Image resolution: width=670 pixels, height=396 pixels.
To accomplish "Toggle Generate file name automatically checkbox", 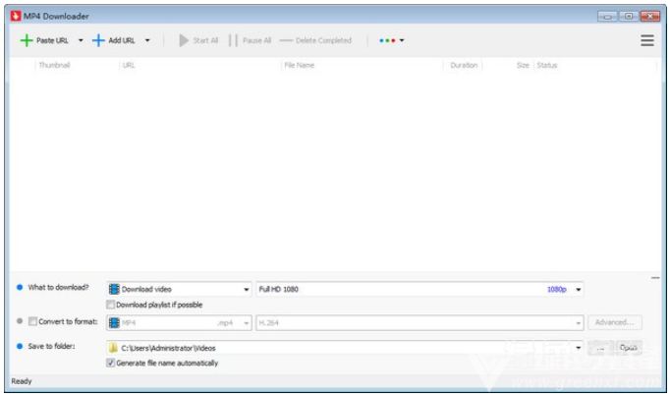I will [x=111, y=363].
